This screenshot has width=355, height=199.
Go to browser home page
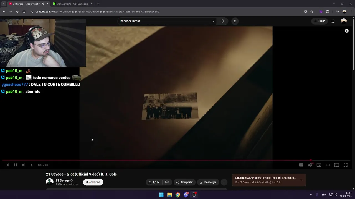coord(24,12)
